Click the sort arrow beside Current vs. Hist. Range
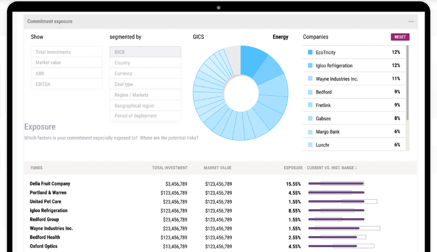 [356, 168]
